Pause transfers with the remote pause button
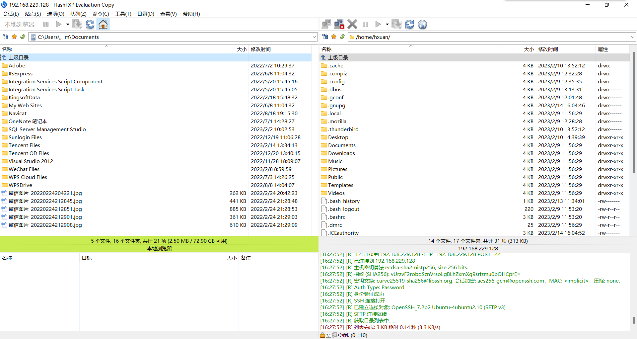 [365, 24]
